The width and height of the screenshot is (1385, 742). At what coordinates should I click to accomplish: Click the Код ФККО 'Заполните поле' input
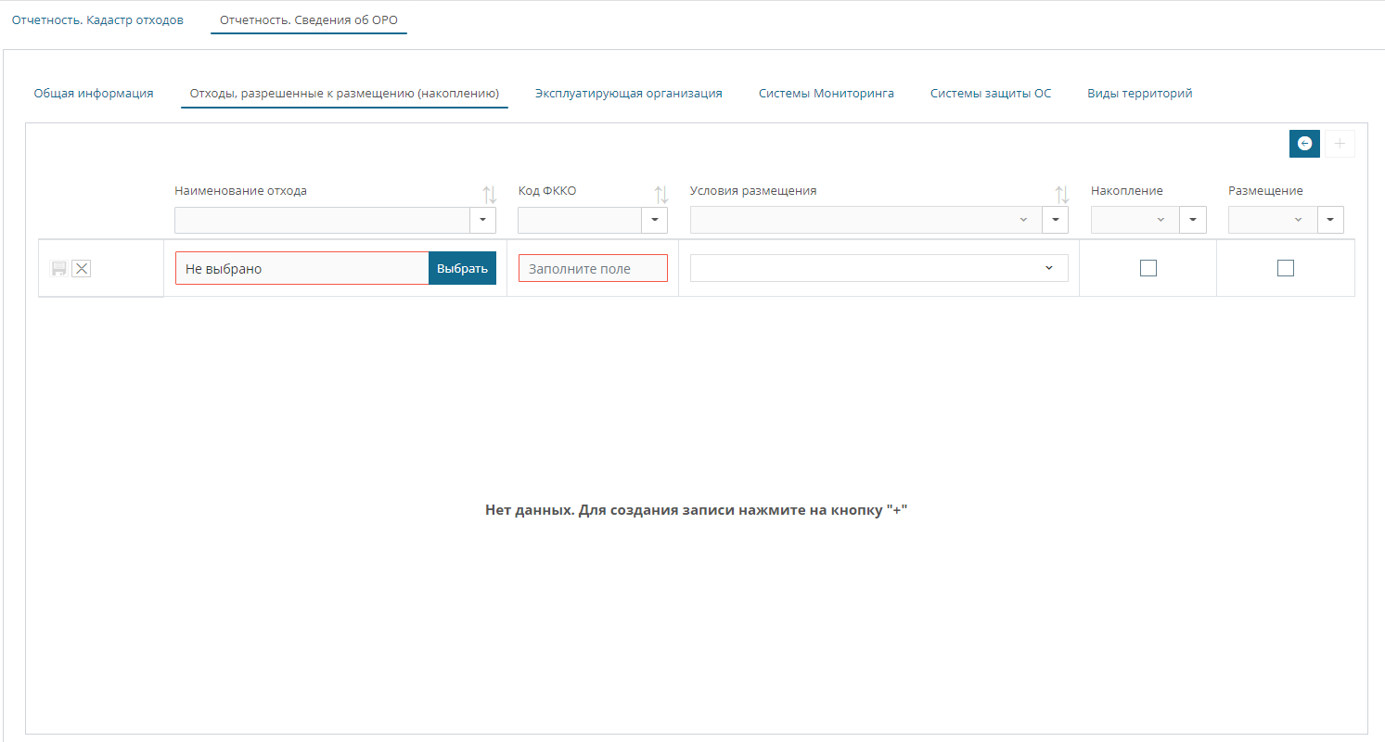pyautogui.click(x=593, y=269)
